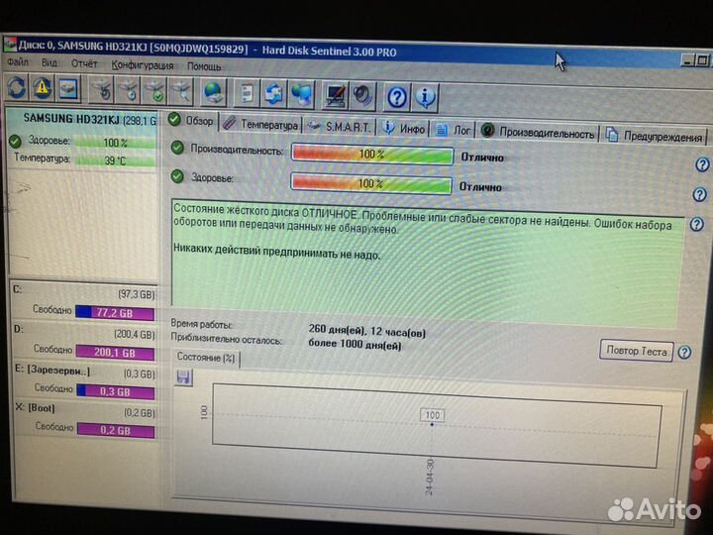Viewport: 713px width, 535px height.
Task: Open the Помощь menu
Action: point(204,66)
